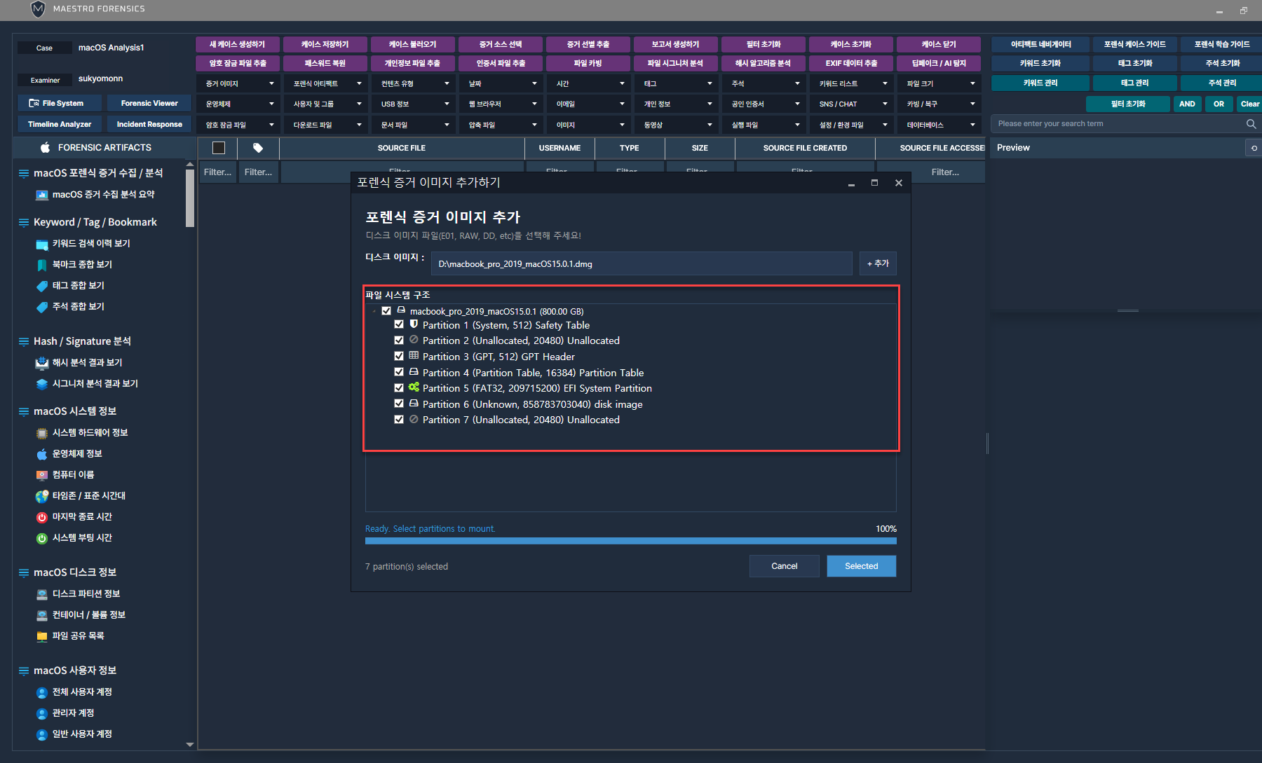
Task: Click the search magnifier icon
Action: tap(1251, 124)
